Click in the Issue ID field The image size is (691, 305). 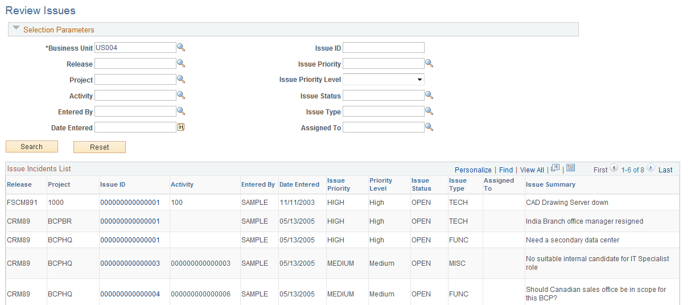[x=384, y=48]
